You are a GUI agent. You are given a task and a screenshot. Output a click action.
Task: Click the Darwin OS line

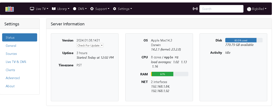[156, 45]
